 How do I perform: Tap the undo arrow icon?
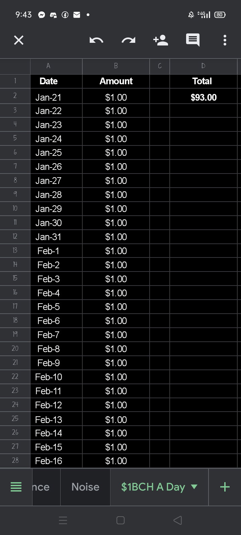click(x=96, y=40)
